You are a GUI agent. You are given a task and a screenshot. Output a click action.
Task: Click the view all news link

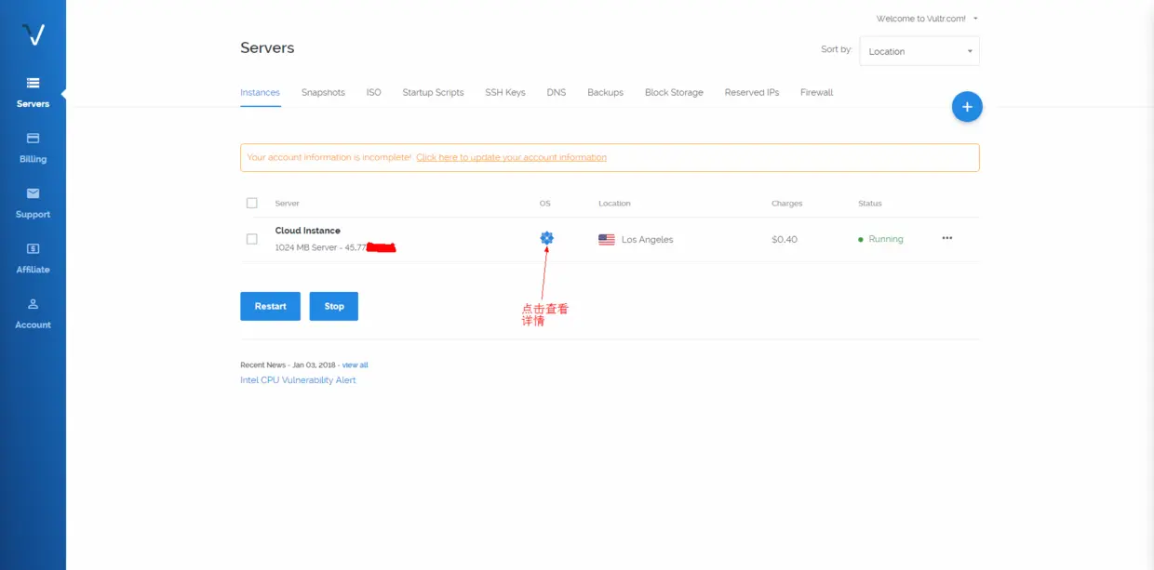[x=355, y=365]
